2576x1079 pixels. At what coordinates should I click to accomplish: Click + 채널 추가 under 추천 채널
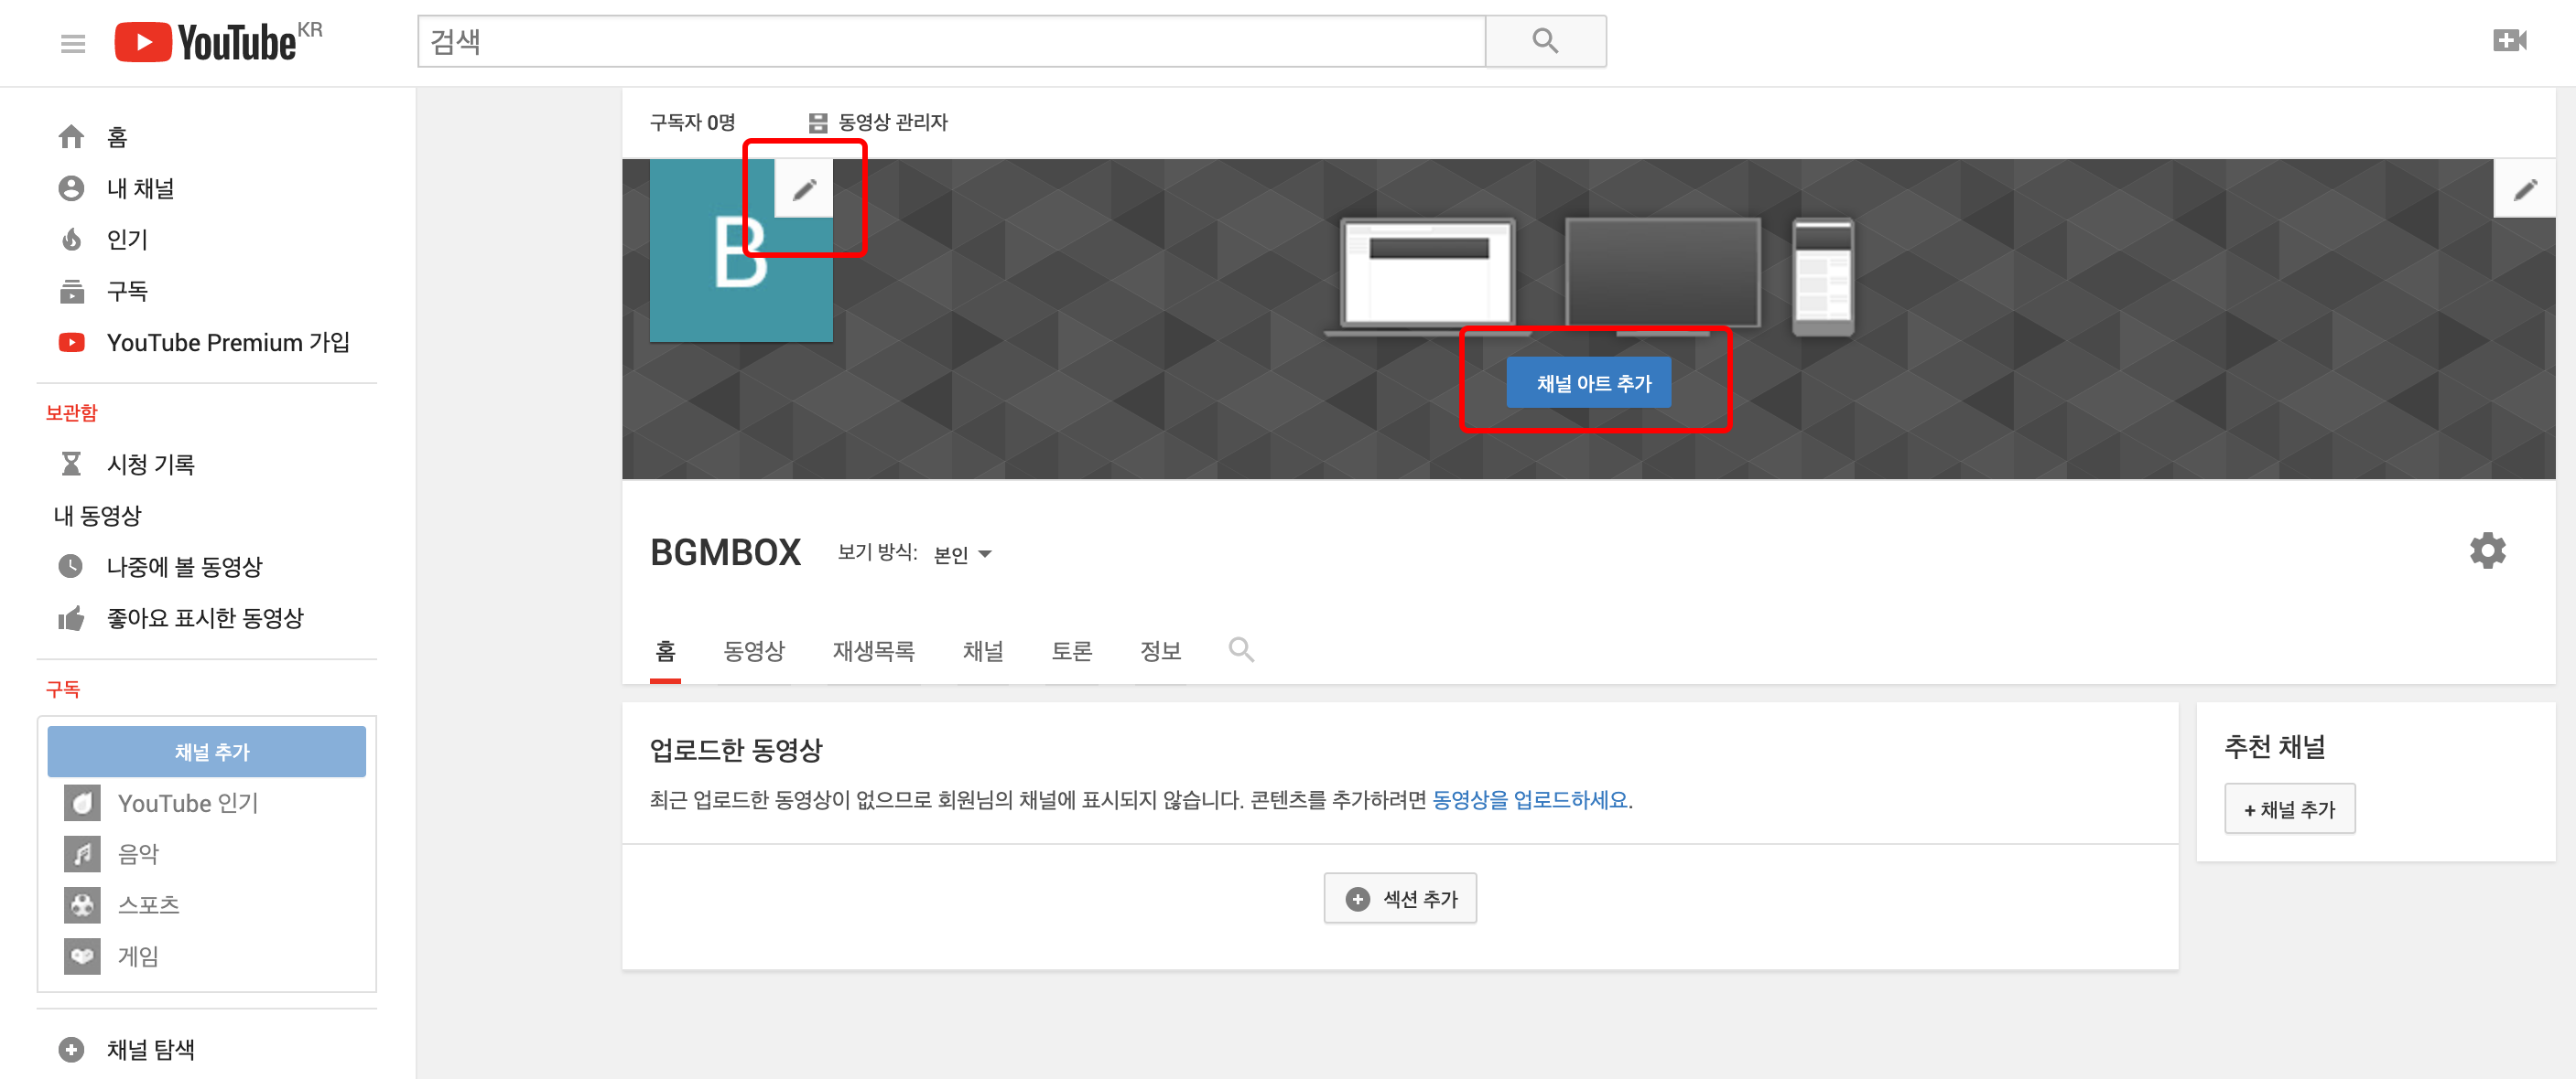[x=2289, y=809]
